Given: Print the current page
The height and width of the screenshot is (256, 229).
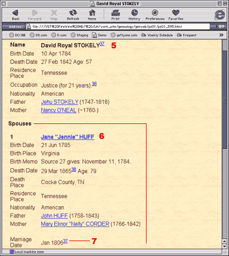Looking at the screenshot, I should pyautogui.click(x=116, y=15).
